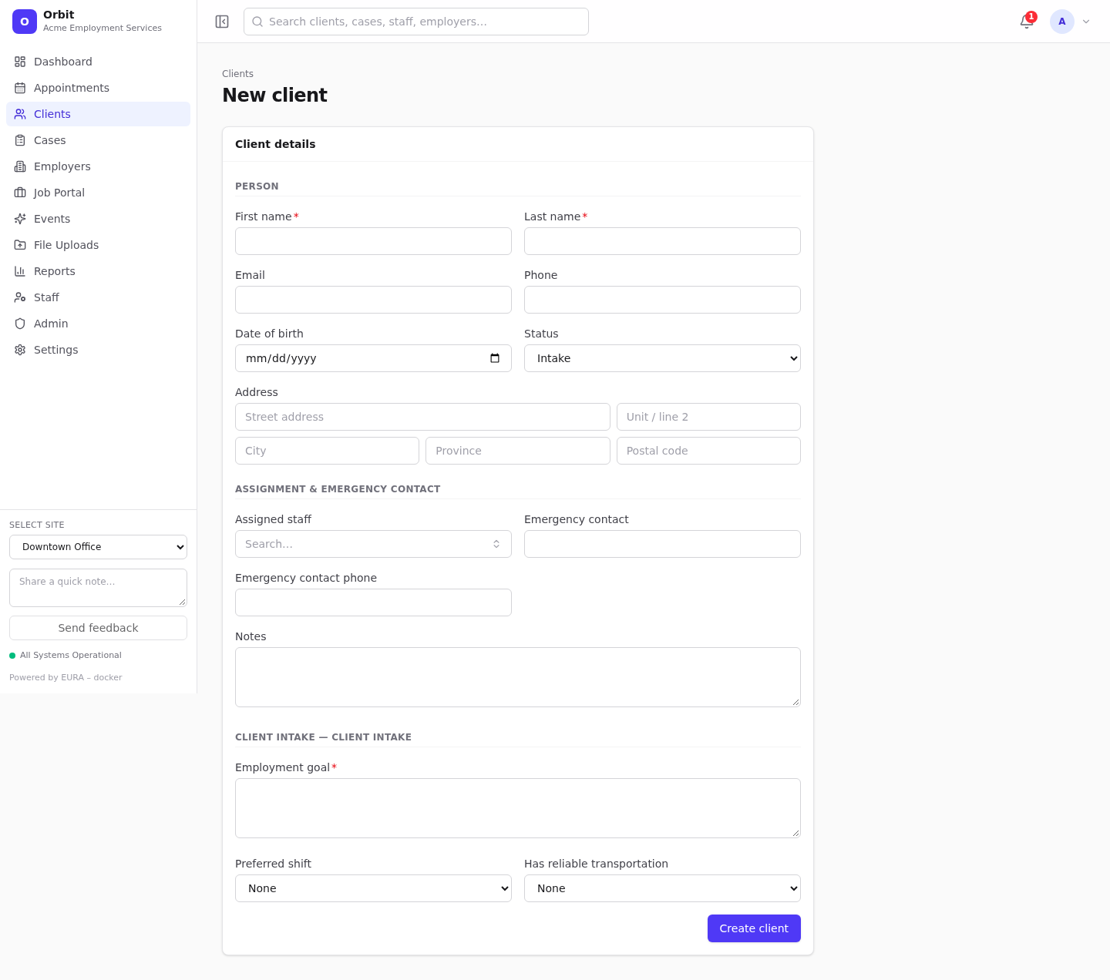Open the notifications bell
1110x980 pixels.
(1027, 22)
